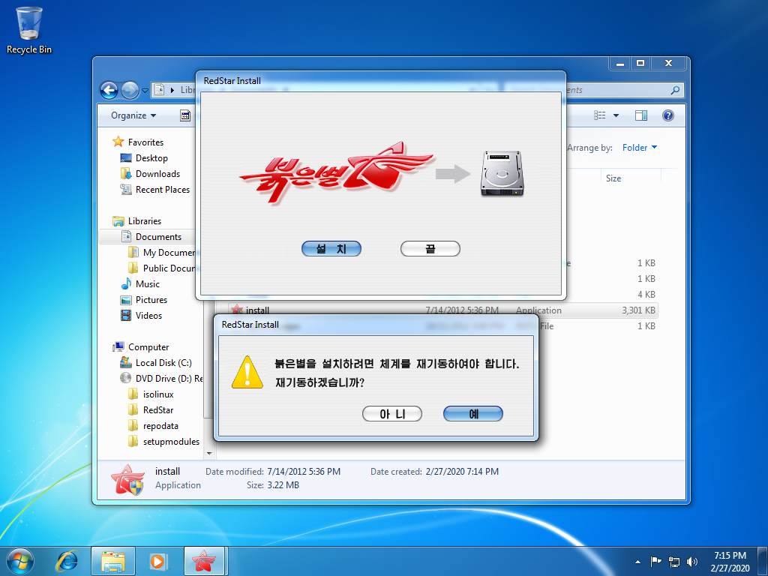Viewport: 768px width, 576px height.
Task: Show hidden tray icons arrow
Action: click(637, 562)
